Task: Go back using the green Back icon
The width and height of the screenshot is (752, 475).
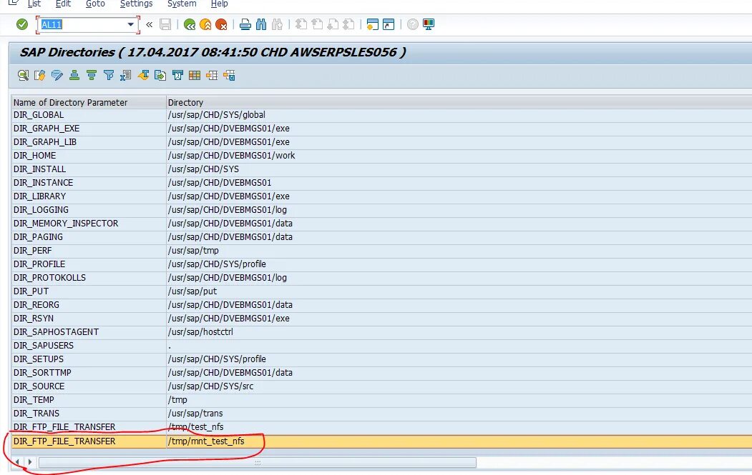Action: click(190, 24)
